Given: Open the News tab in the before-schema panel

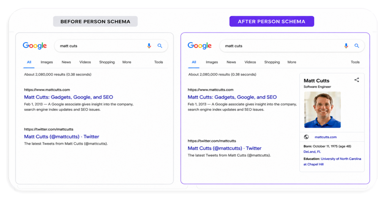Looking at the screenshot, I should tap(66, 62).
